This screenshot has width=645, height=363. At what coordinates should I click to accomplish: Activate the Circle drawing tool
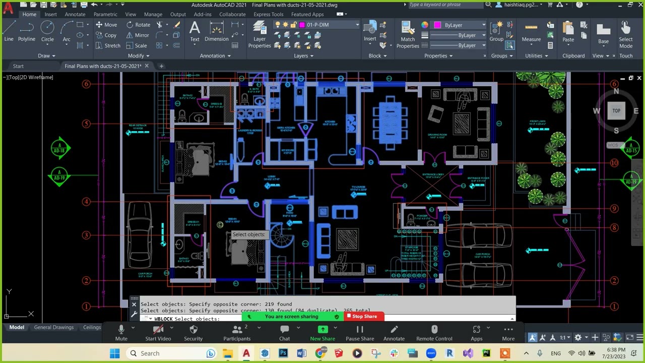47,31
